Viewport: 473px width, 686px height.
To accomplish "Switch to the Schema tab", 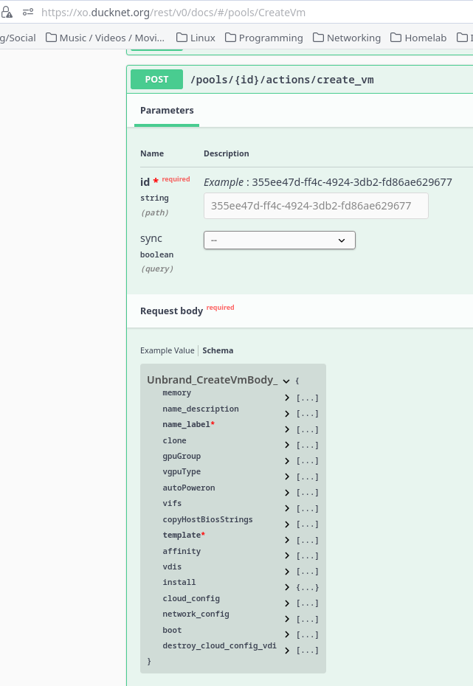I will [218, 350].
